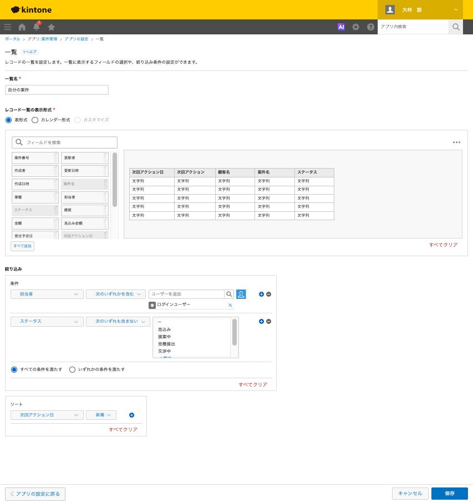Remove the ログインユーザー entry with X

(x=230, y=305)
